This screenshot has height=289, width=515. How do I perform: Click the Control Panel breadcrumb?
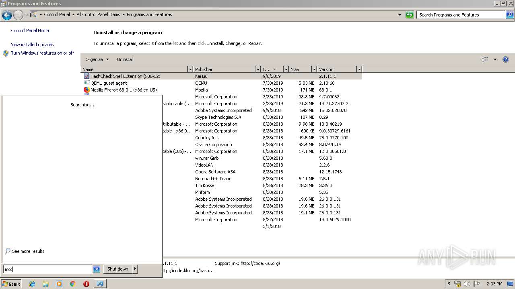click(x=57, y=14)
